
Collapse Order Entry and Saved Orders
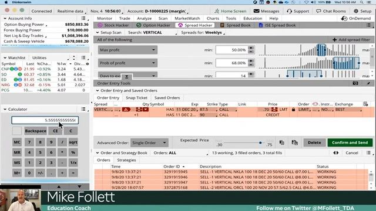[x=98, y=90]
